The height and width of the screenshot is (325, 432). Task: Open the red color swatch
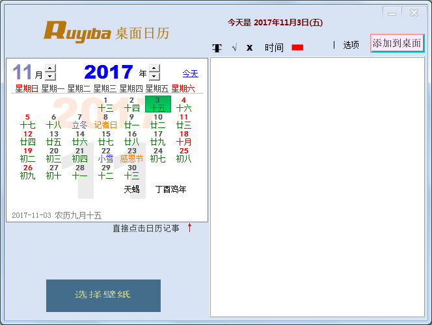(297, 47)
